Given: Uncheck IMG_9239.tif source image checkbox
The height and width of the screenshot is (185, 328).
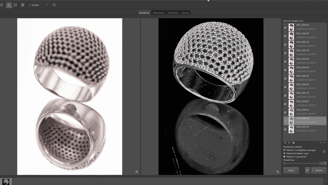Looking at the screenshot, I should [285, 28].
